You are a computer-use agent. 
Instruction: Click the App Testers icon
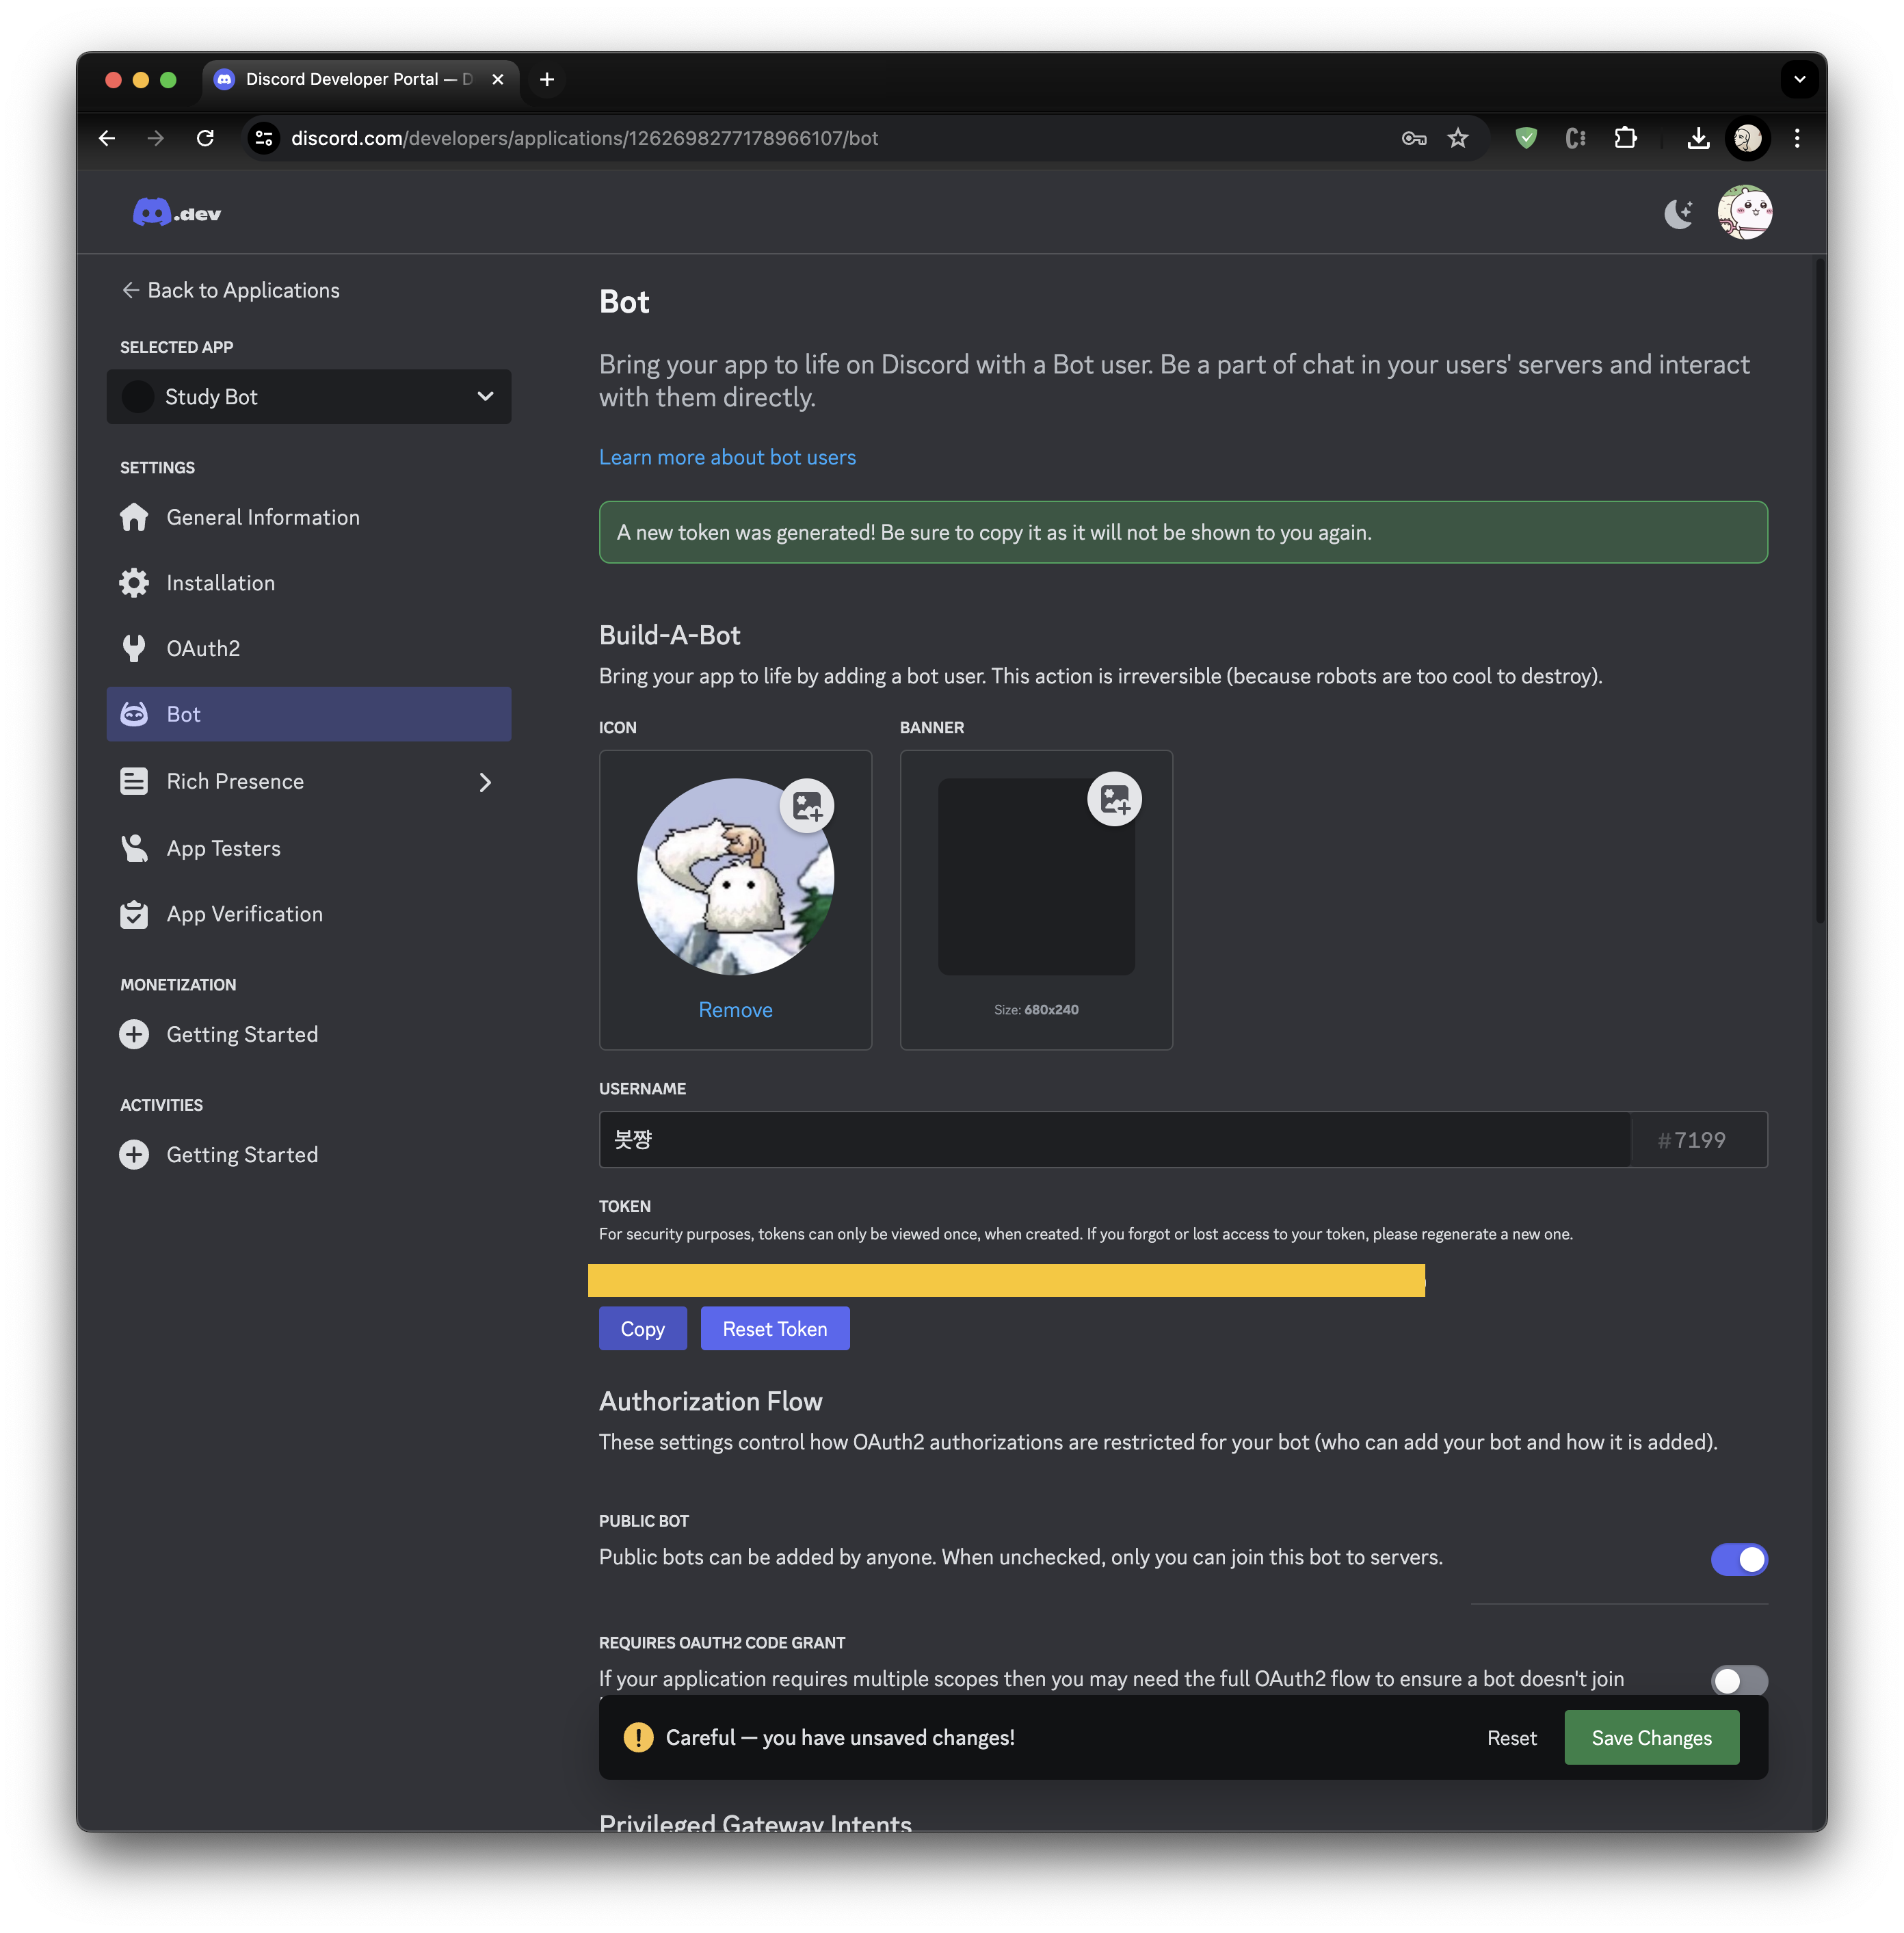(134, 848)
